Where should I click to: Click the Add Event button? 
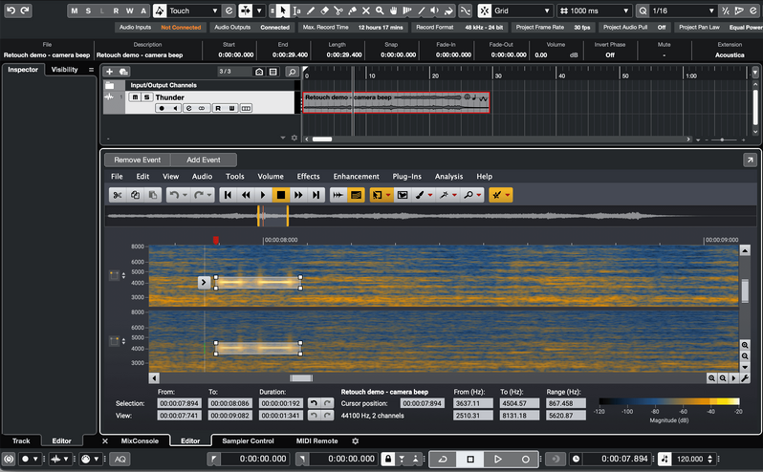tap(204, 160)
